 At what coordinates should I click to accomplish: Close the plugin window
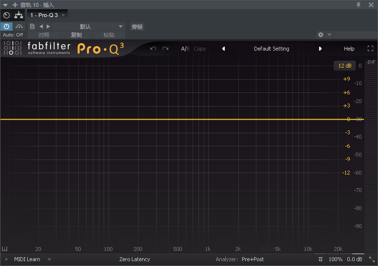coord(371,5)
